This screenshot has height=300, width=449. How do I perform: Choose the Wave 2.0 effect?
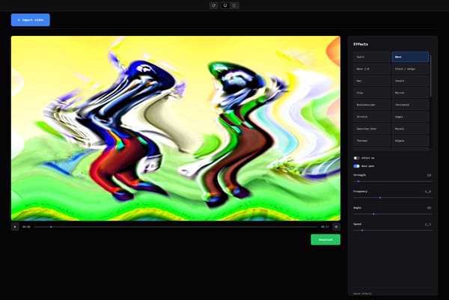pos(372,69)
